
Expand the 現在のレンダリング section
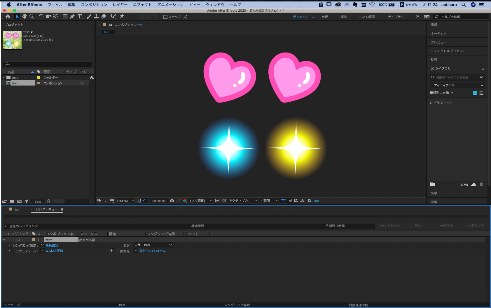coord(6,226)
